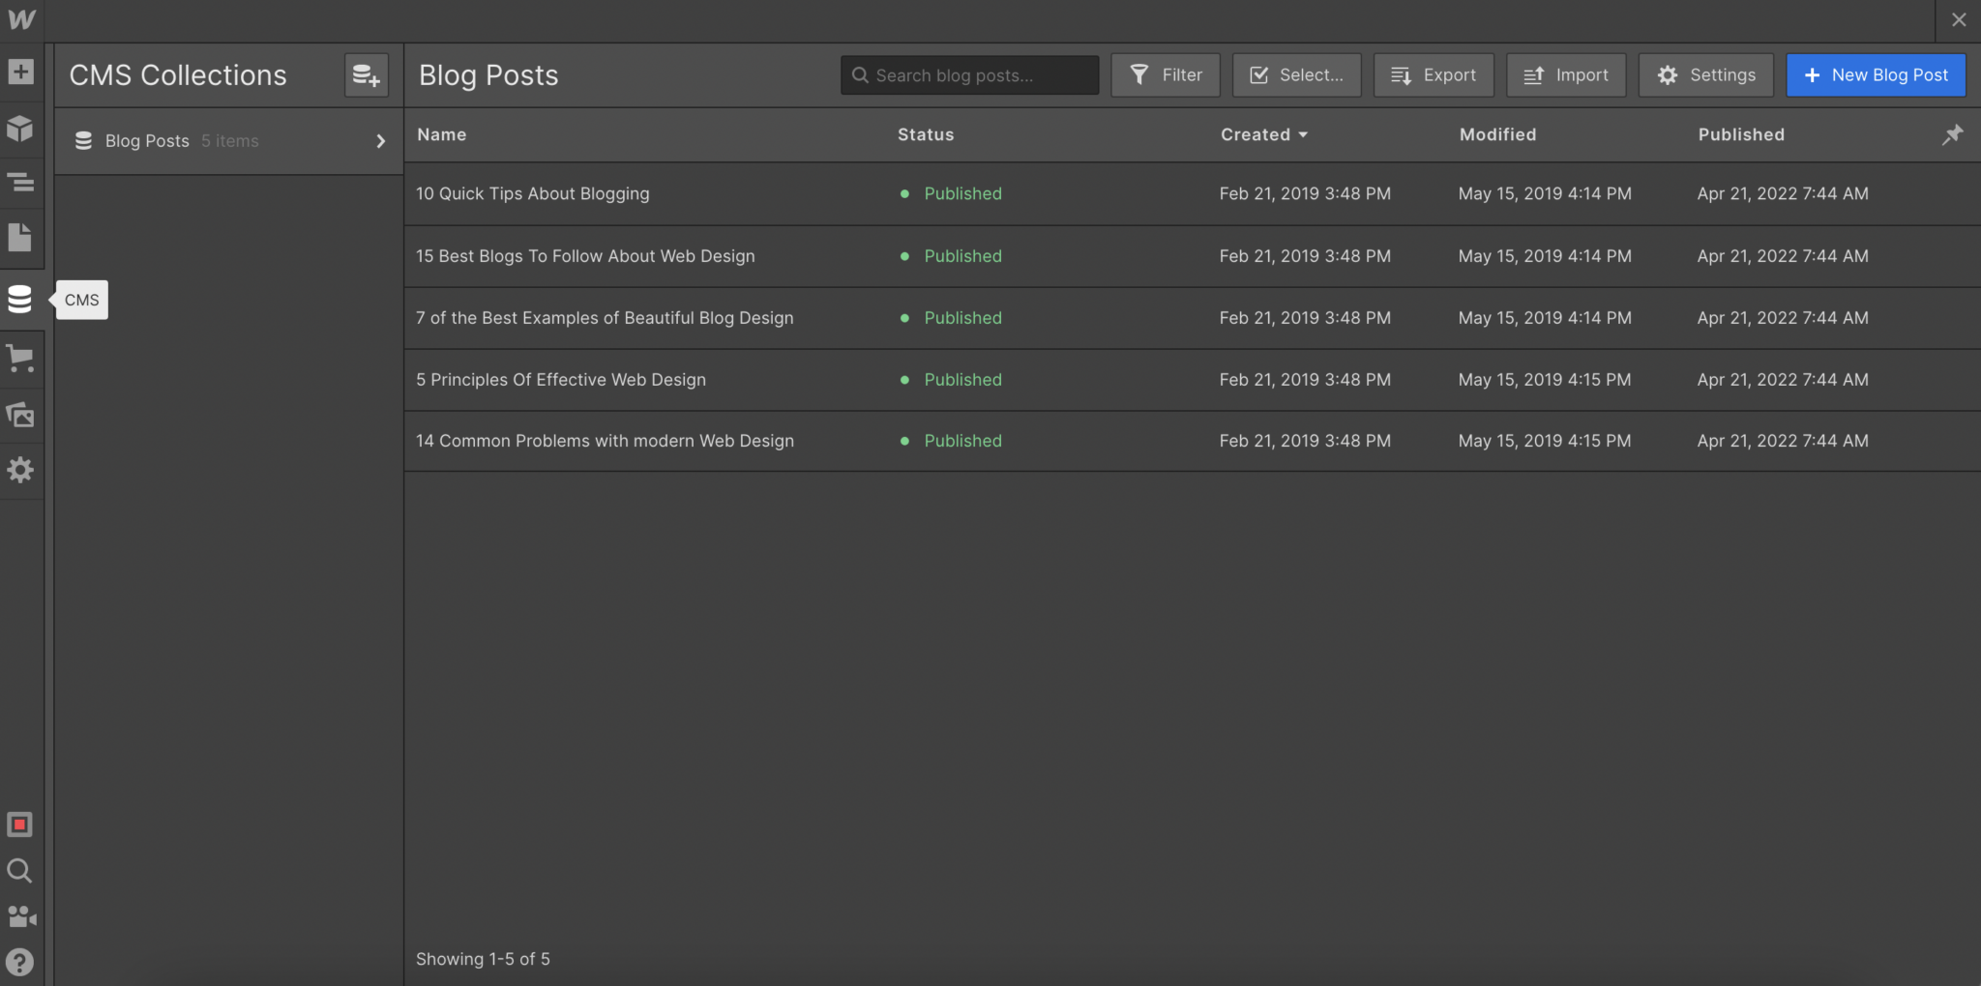Open 10 Quick Tips About Blogging post
1981x986 pixels.
point(532,194)
